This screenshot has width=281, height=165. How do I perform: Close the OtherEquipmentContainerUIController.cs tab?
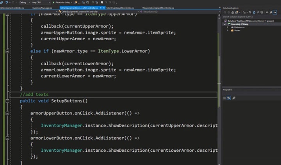click(x=104, y=8)
